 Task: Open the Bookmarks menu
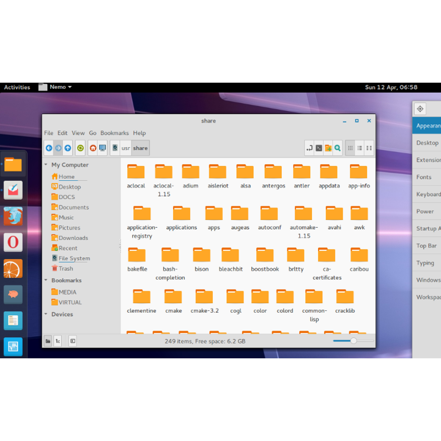click(x=114, y=133)
